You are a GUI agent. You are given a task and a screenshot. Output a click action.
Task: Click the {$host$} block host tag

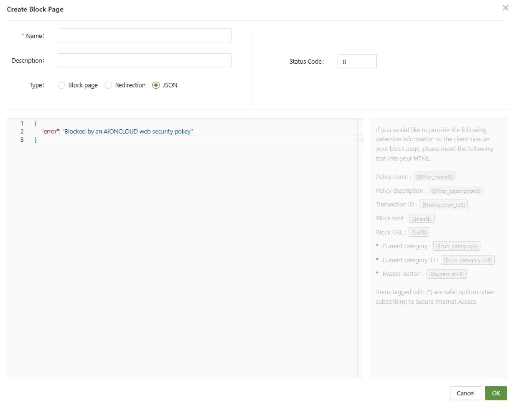(x=422, y=219)
